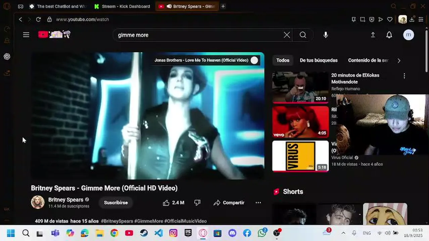This screenshot has width=429, height=241.
Task: Open the YouTube guide hamburger menu
Action: 26,35
